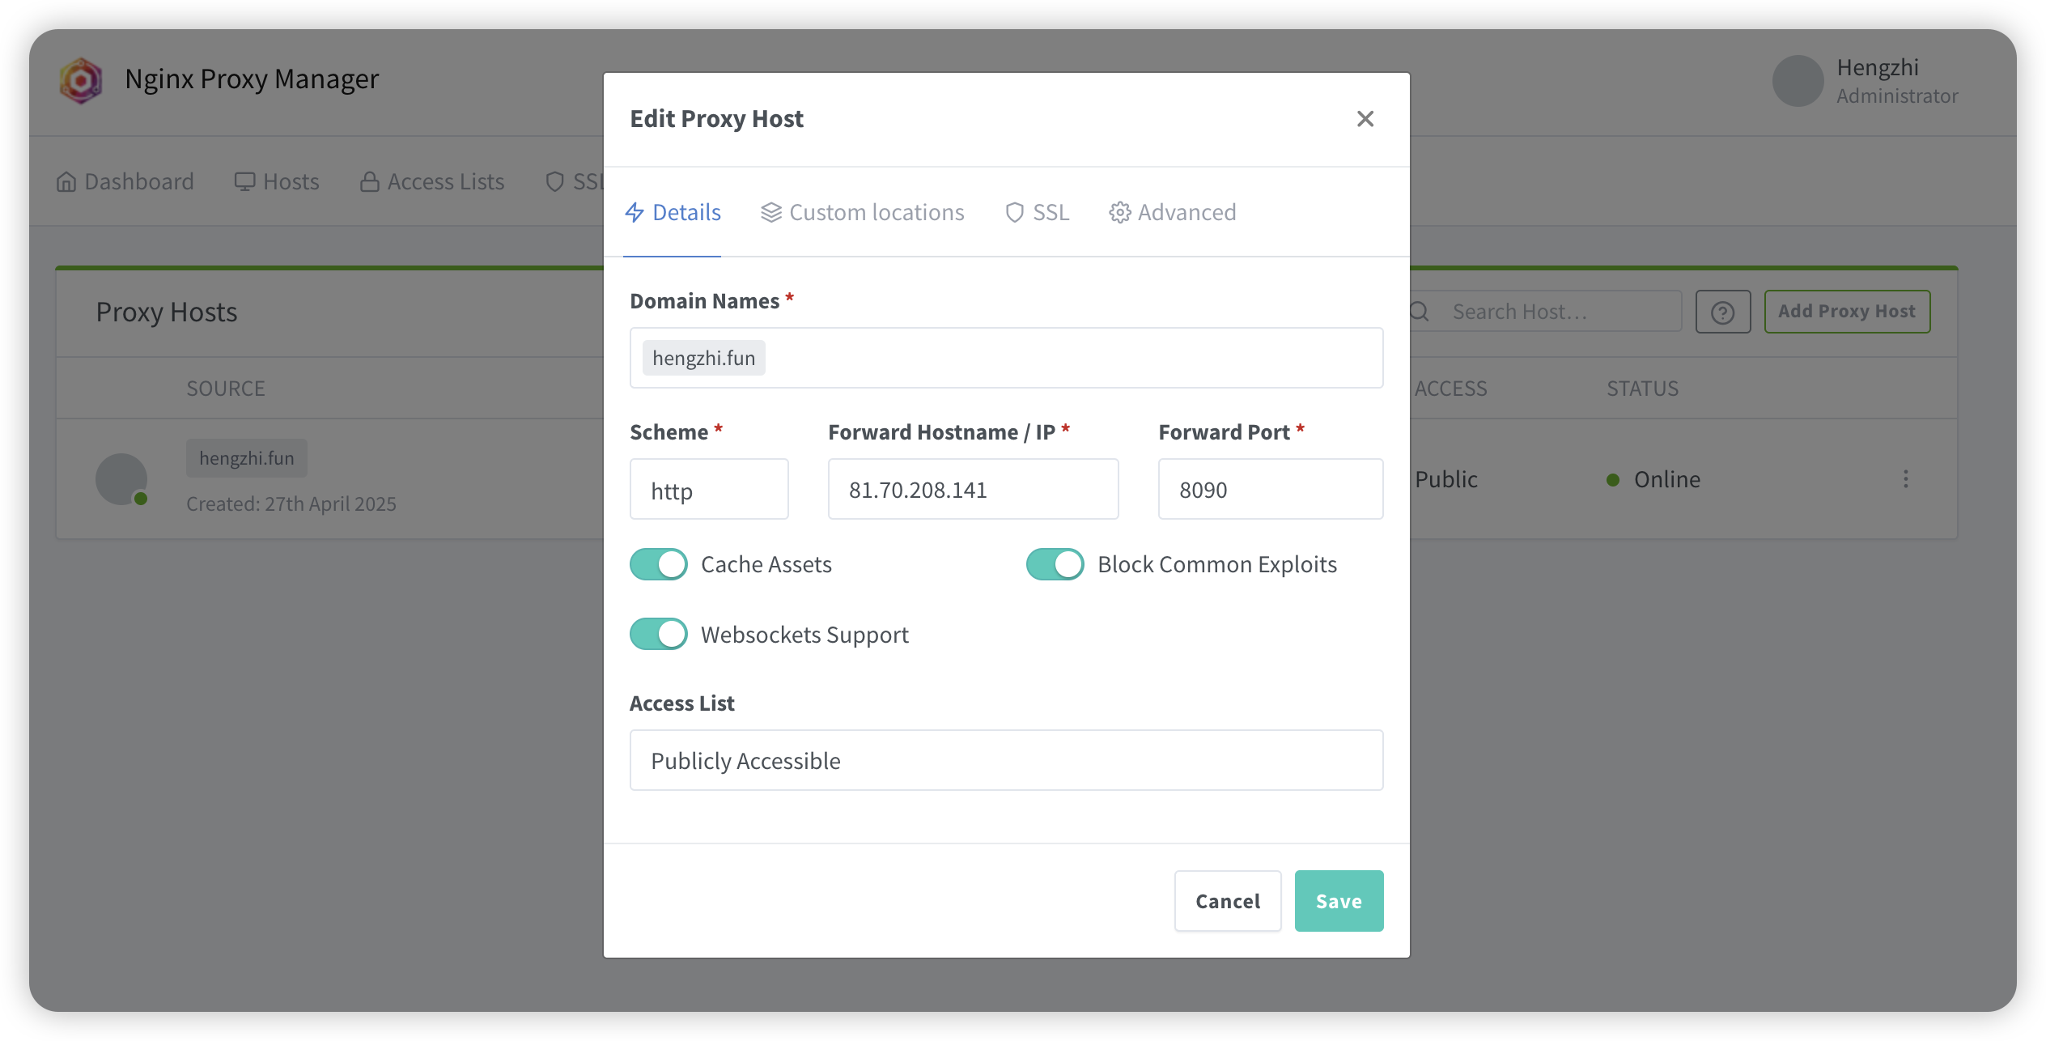Click the Save button
The height and width of the screenshot is (1041, 2046).
click(1339, 901)
